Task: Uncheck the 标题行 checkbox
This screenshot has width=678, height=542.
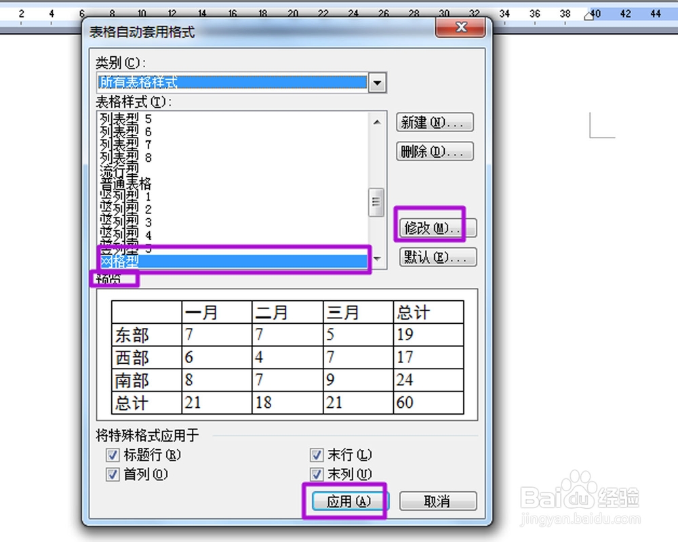Action: pyautogui.click(x=113, y=455)
